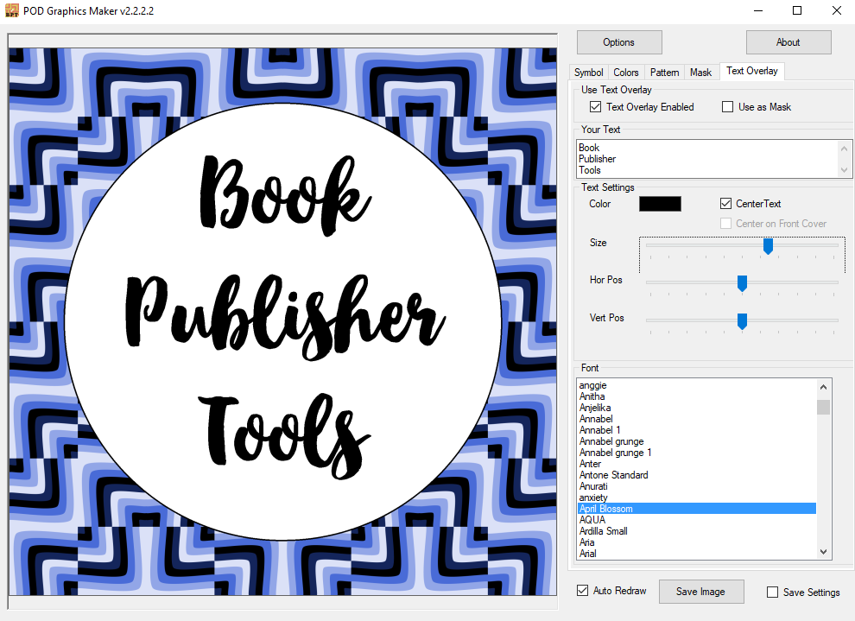Click the POD Graphics Maker app icon
The image size is (855, 621).
(x=11, y=10)
